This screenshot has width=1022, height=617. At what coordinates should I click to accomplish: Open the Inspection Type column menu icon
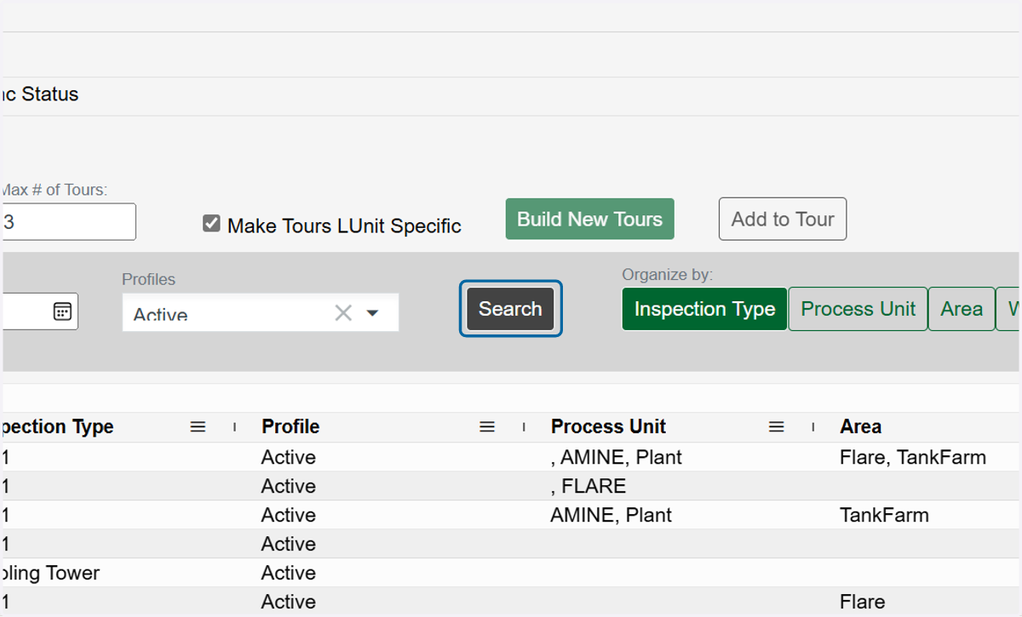[x=198, y=427]
